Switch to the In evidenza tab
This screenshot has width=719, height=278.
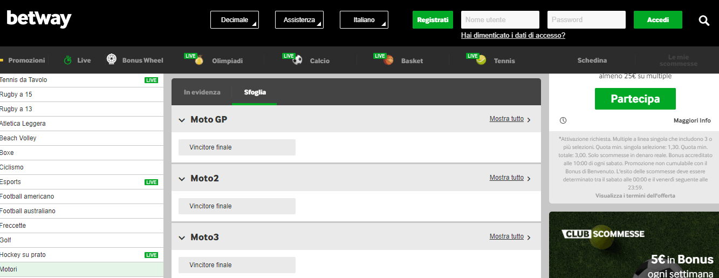[x=202, y=92]
